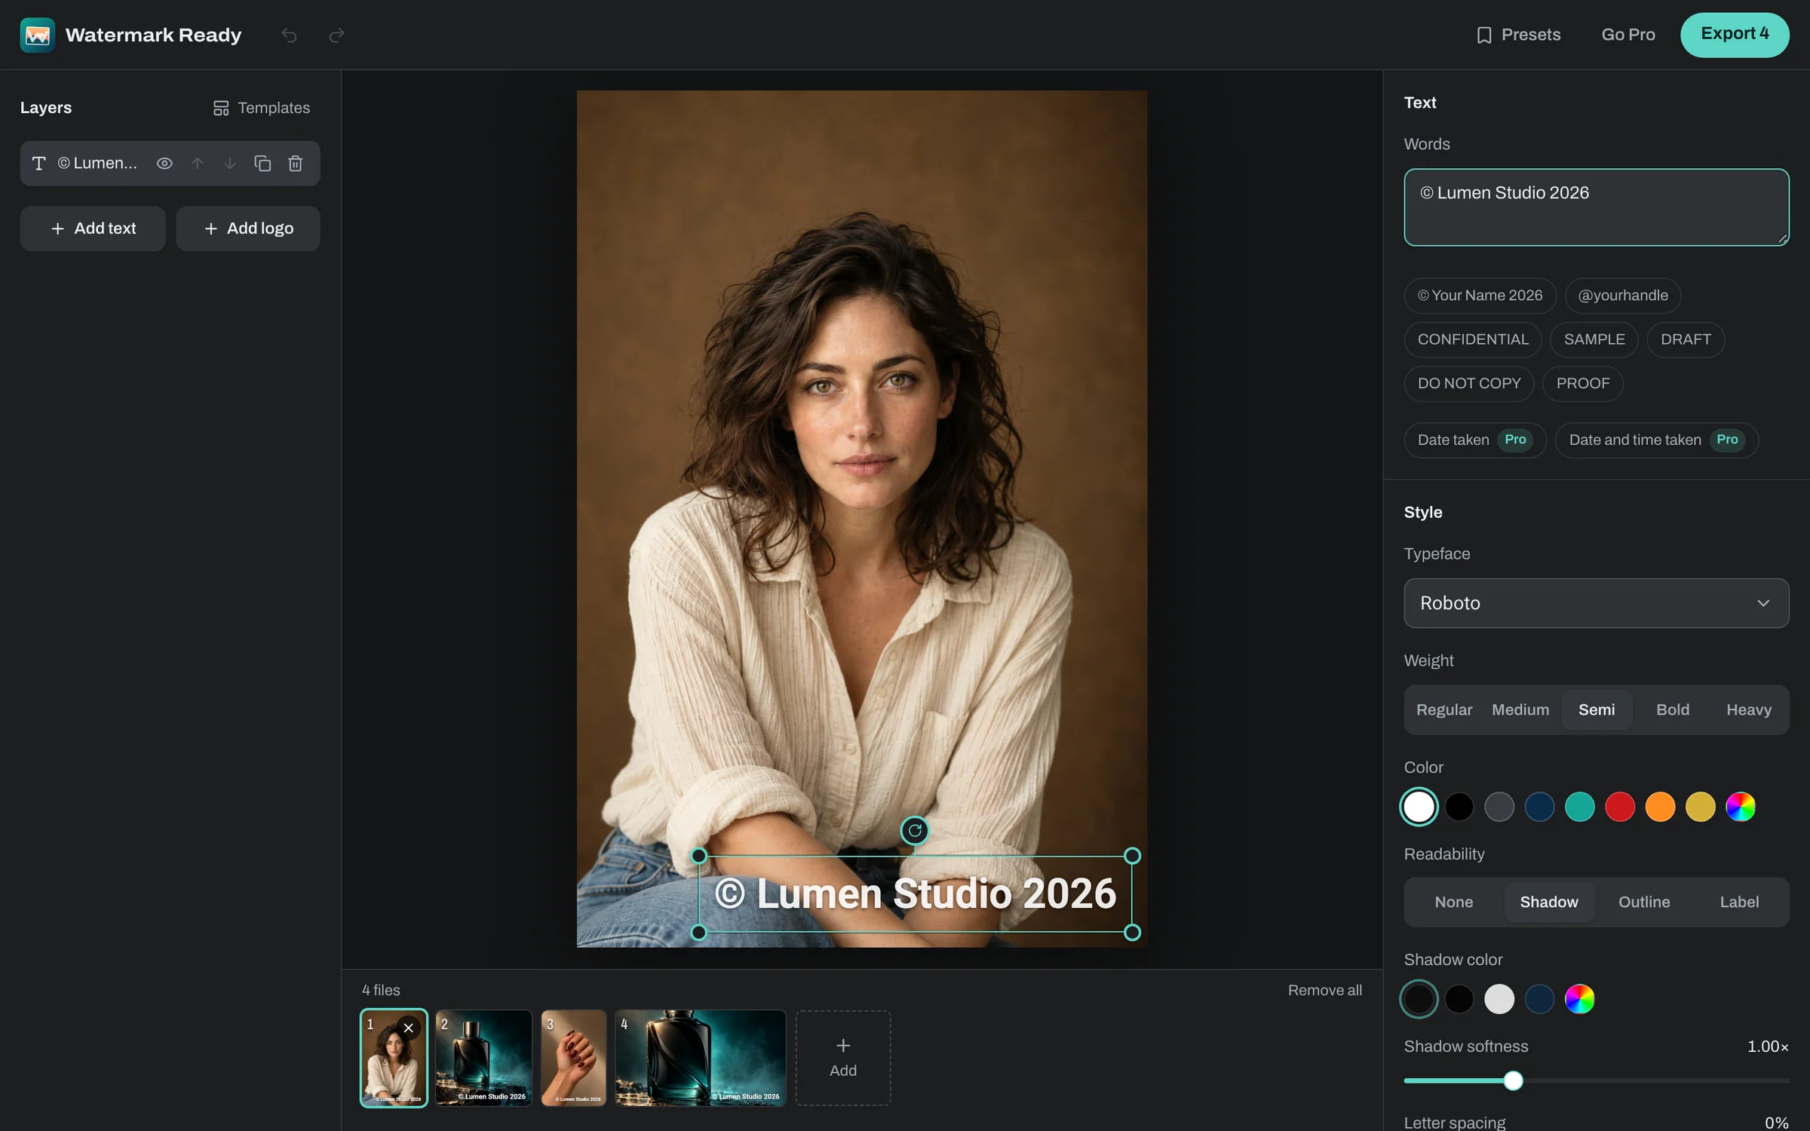The image size is (1810, 1131).
Task: Move the Lumen layer up
Action: coord(197,164)
